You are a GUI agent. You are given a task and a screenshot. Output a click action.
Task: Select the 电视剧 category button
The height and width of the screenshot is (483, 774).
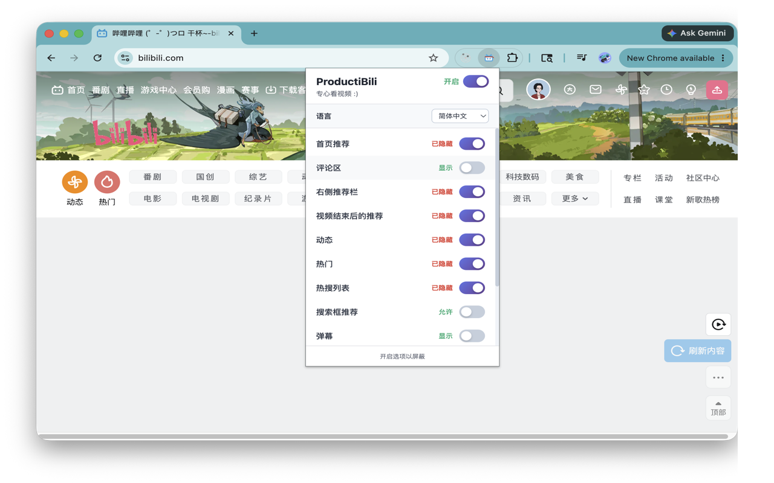pyautogui.click(x=205, y=199)
